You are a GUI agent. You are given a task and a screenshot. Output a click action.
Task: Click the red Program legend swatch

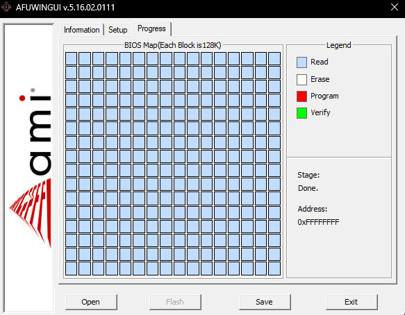[x=301, y=96]
